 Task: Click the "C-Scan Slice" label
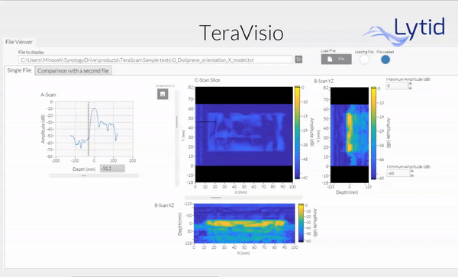(x=208, y=80)
